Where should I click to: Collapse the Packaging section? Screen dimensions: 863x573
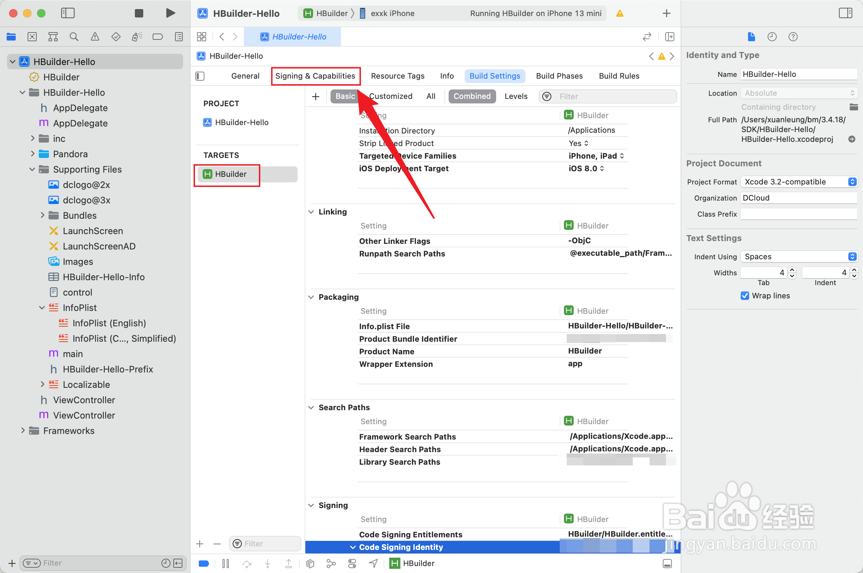point(311,297)
